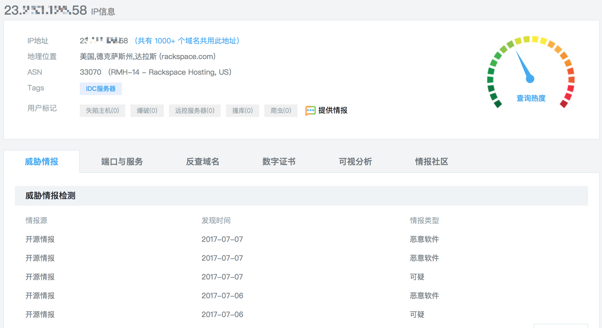Switch to the 端口与服务 tab
The width and height of the screenshot is (602, 328).
[121, 161]
